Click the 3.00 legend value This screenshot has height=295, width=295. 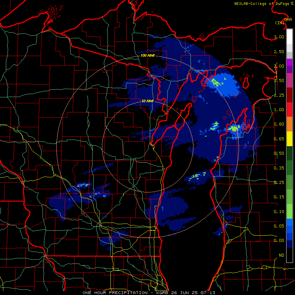tap(279, 37)
